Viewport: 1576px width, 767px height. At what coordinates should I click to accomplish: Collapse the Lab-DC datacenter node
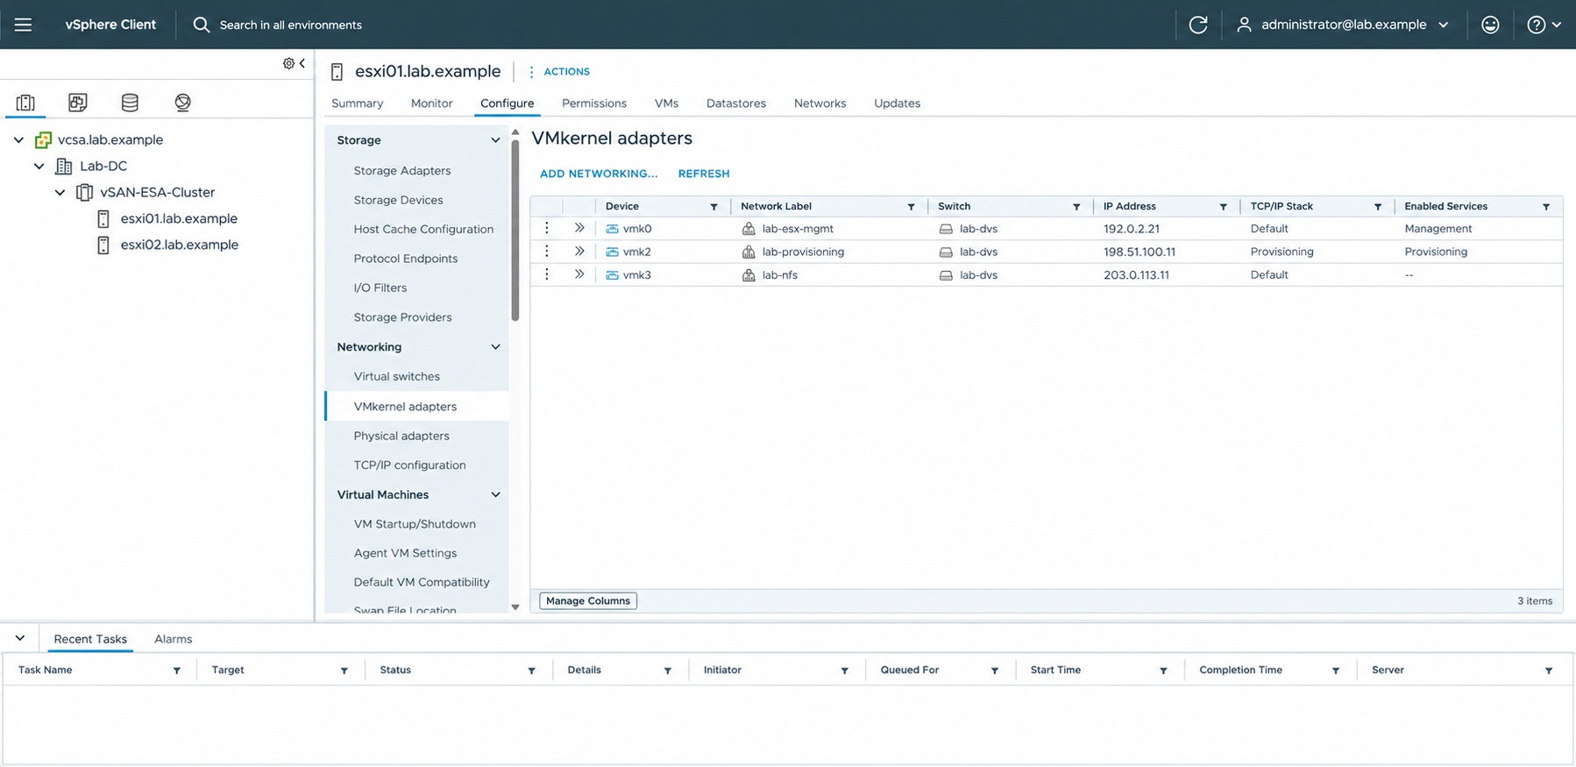[39, 166]
